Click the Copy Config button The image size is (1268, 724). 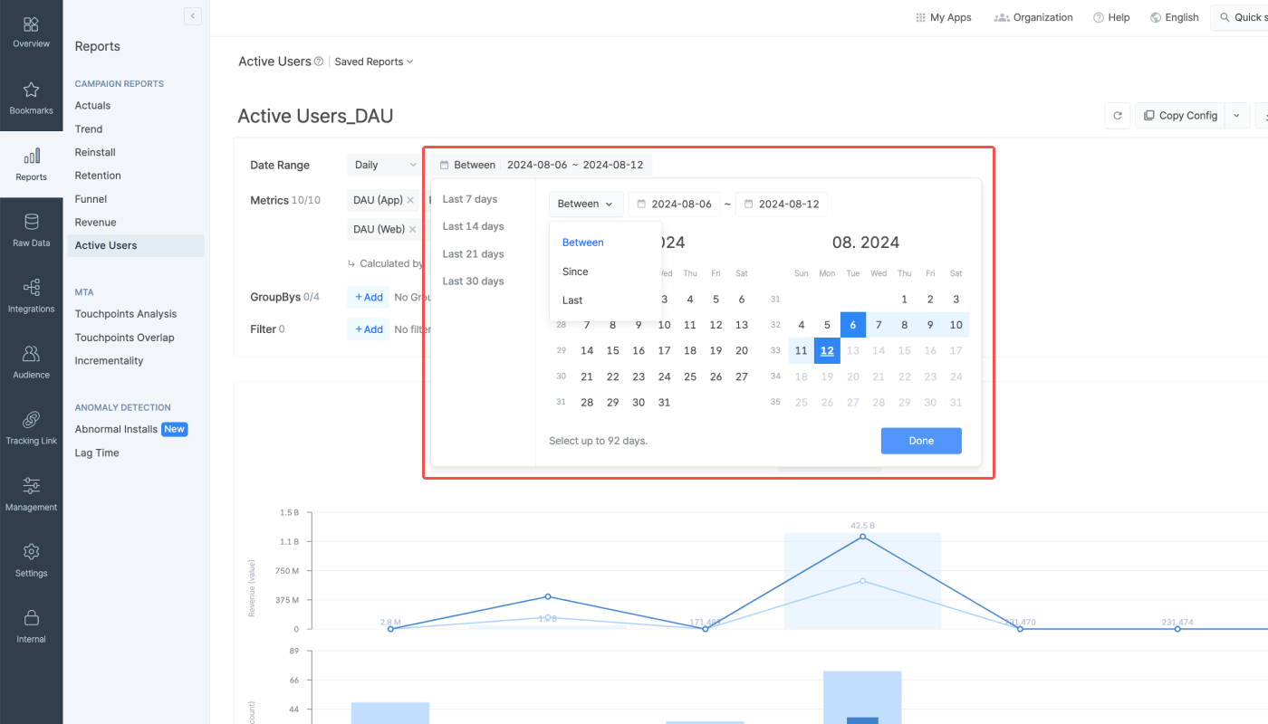1180,116
